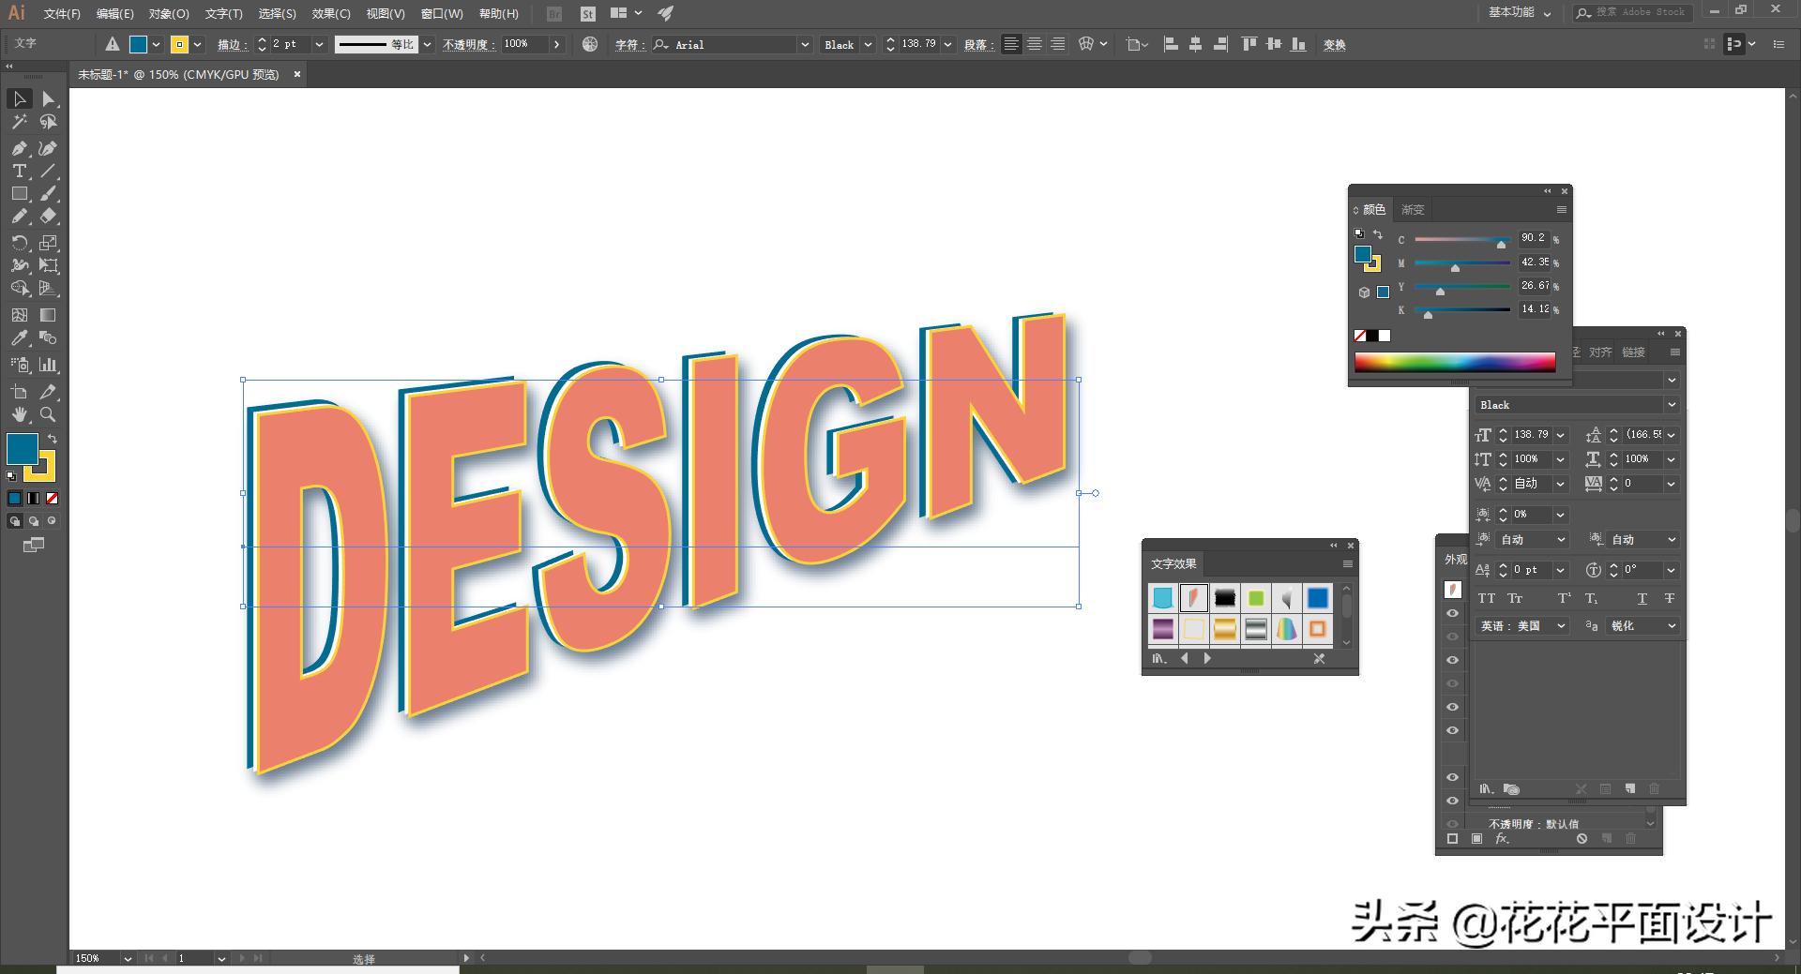This screenshot has height=974, width=1801.
Task: Choose the Magic Wand tool
Action: coord(19,122)
